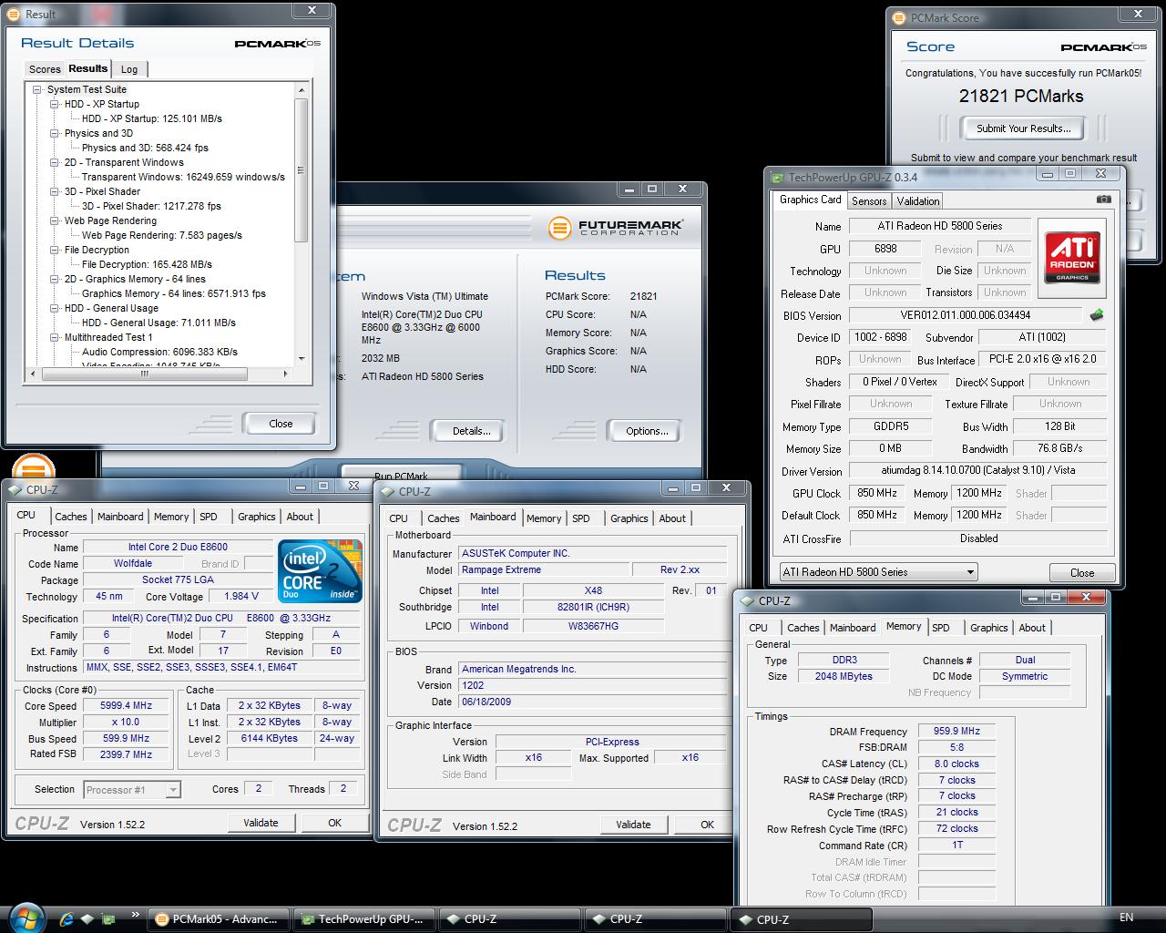1166x933 pixels.
Task: Collapse the 2D - Transparent Windows node
Action: pos(55,162)
